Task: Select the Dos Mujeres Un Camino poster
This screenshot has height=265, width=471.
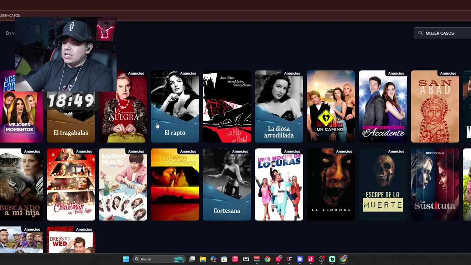Action: [x=331, y=107]
